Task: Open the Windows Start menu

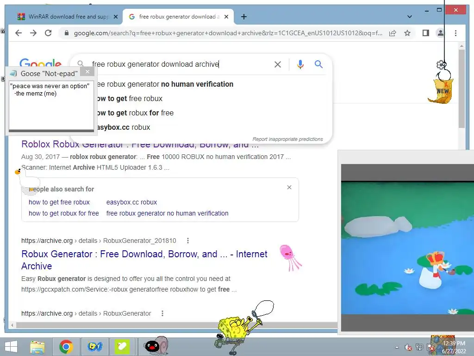Action: [11, 347]
